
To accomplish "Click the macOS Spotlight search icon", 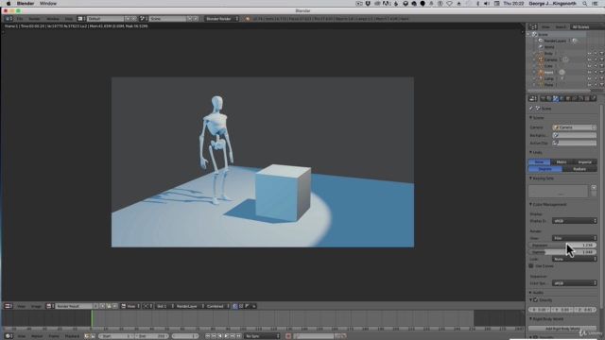I will click(585, 4).
